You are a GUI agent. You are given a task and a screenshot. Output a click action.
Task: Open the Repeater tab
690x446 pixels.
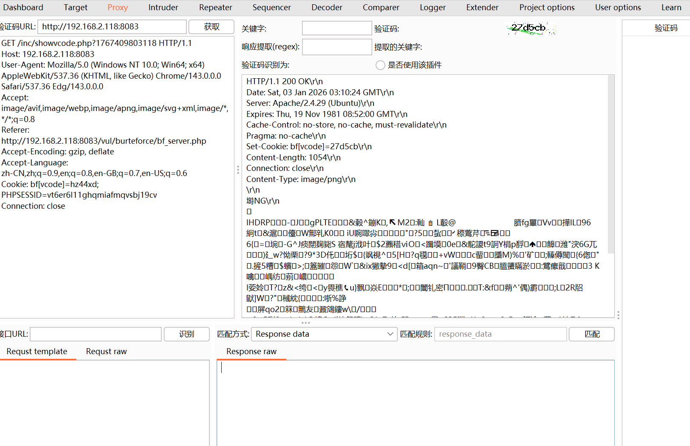[x=215, y=8]
